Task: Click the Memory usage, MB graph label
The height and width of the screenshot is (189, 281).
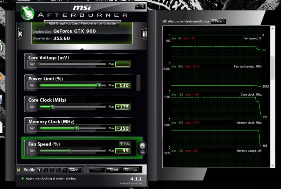Action: pos(249,151)
